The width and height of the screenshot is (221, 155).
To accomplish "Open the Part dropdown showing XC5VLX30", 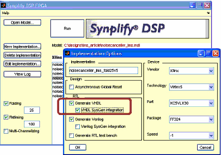I will [x=192, y=103].
